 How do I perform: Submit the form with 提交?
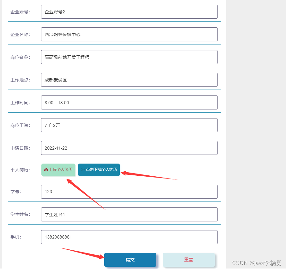click(130, 260)
